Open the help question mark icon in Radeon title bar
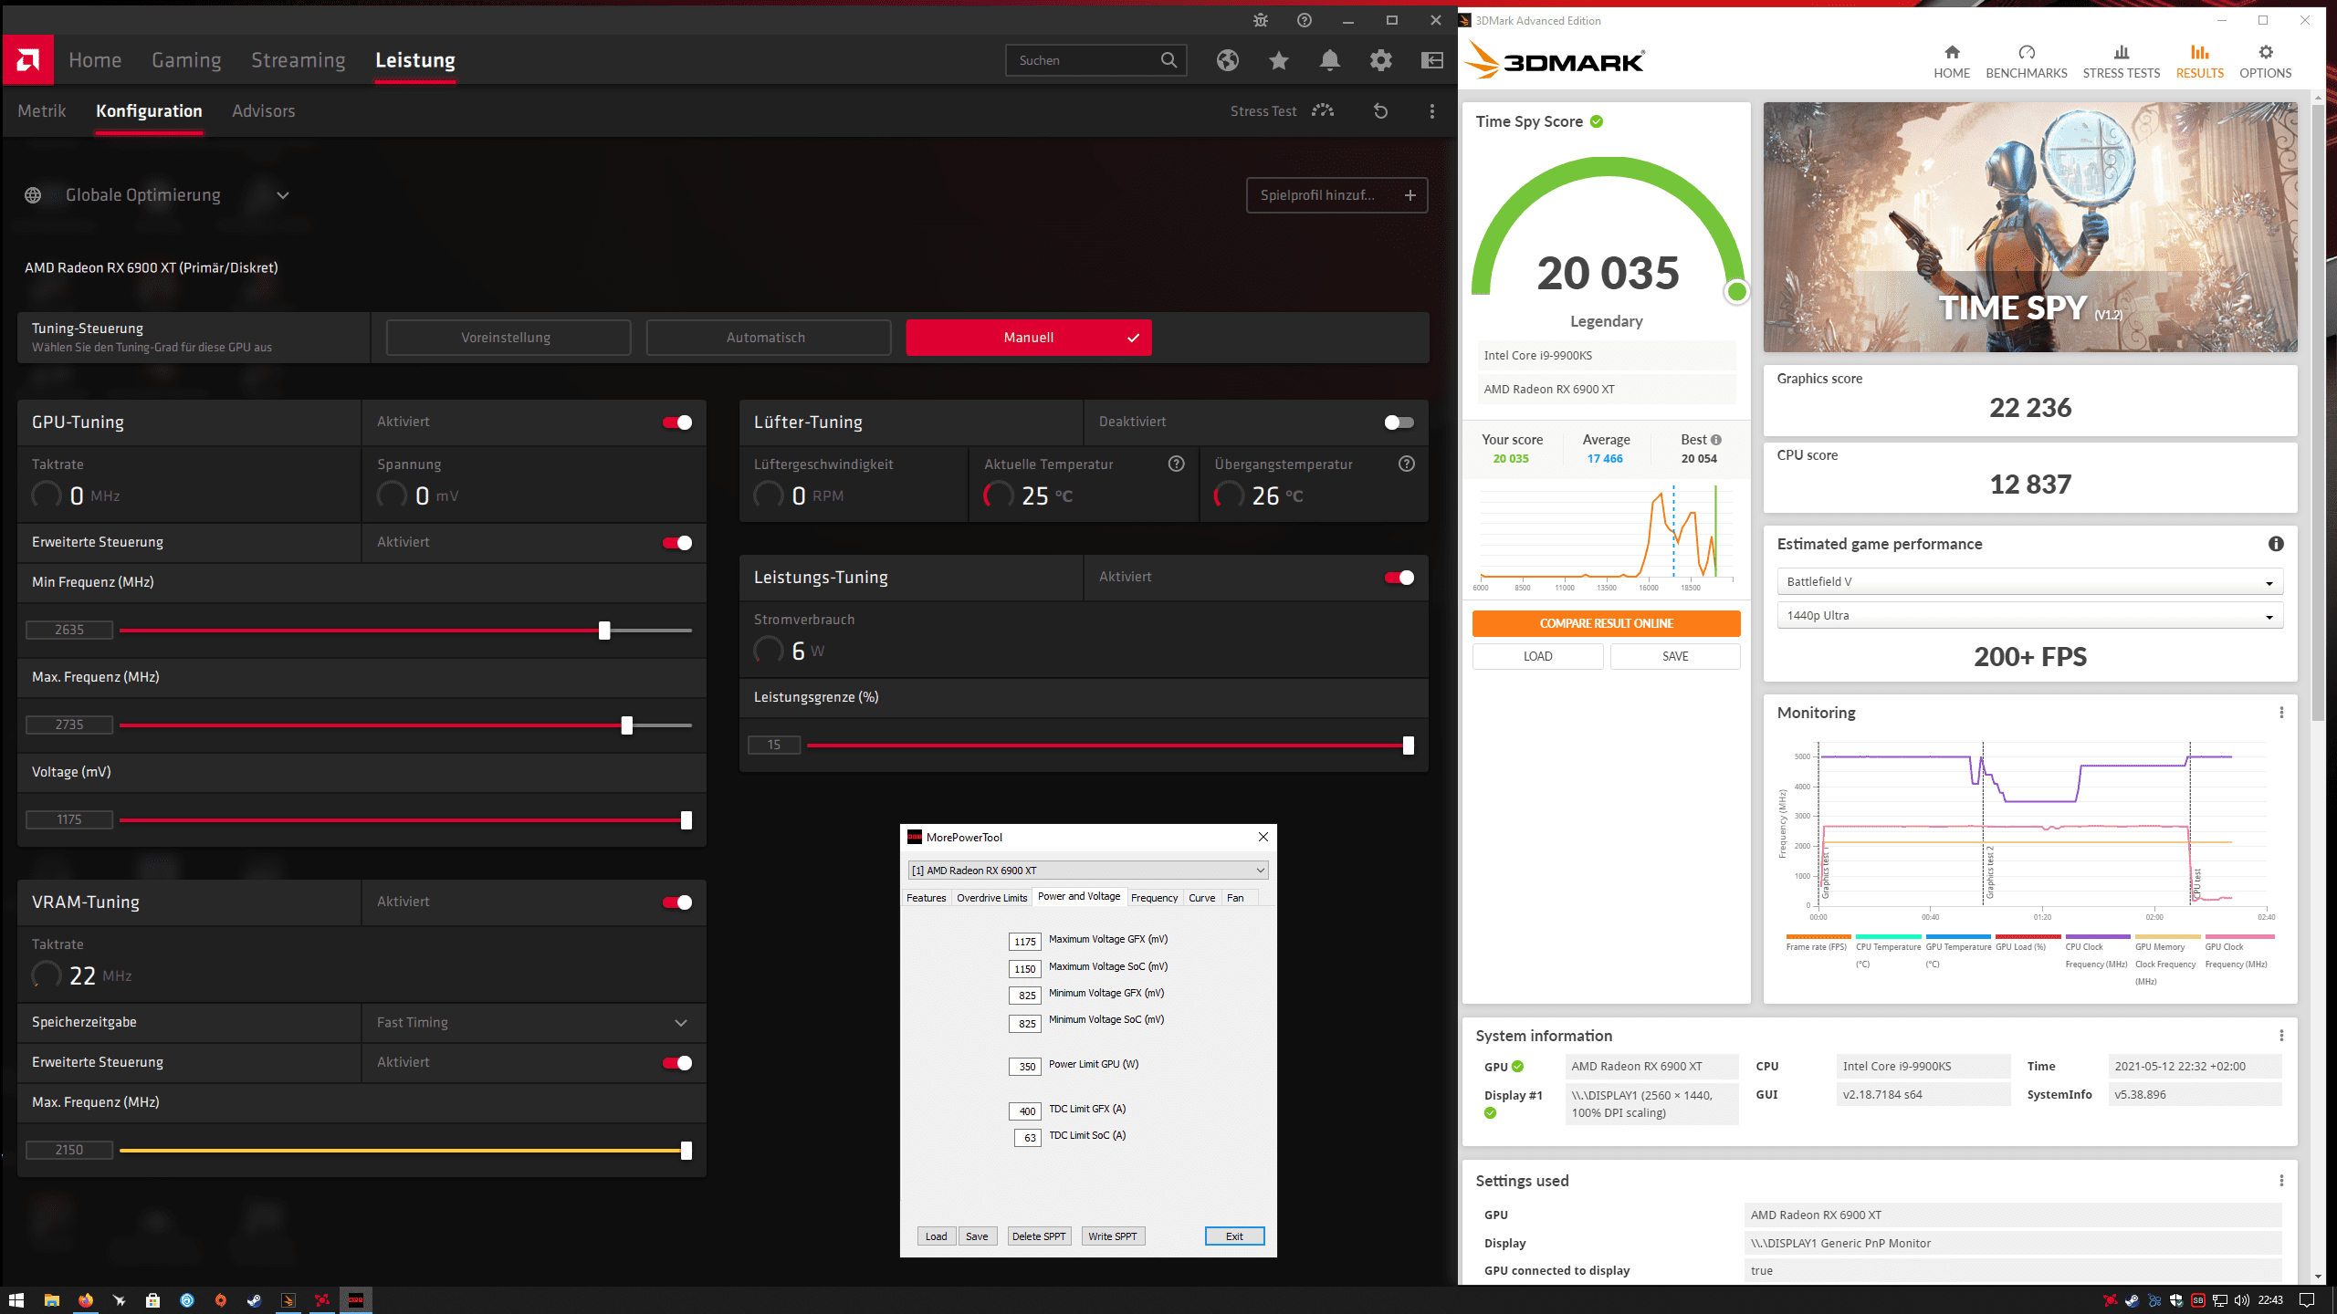Viewport: 2337px width, 1314px height. 1305,20
